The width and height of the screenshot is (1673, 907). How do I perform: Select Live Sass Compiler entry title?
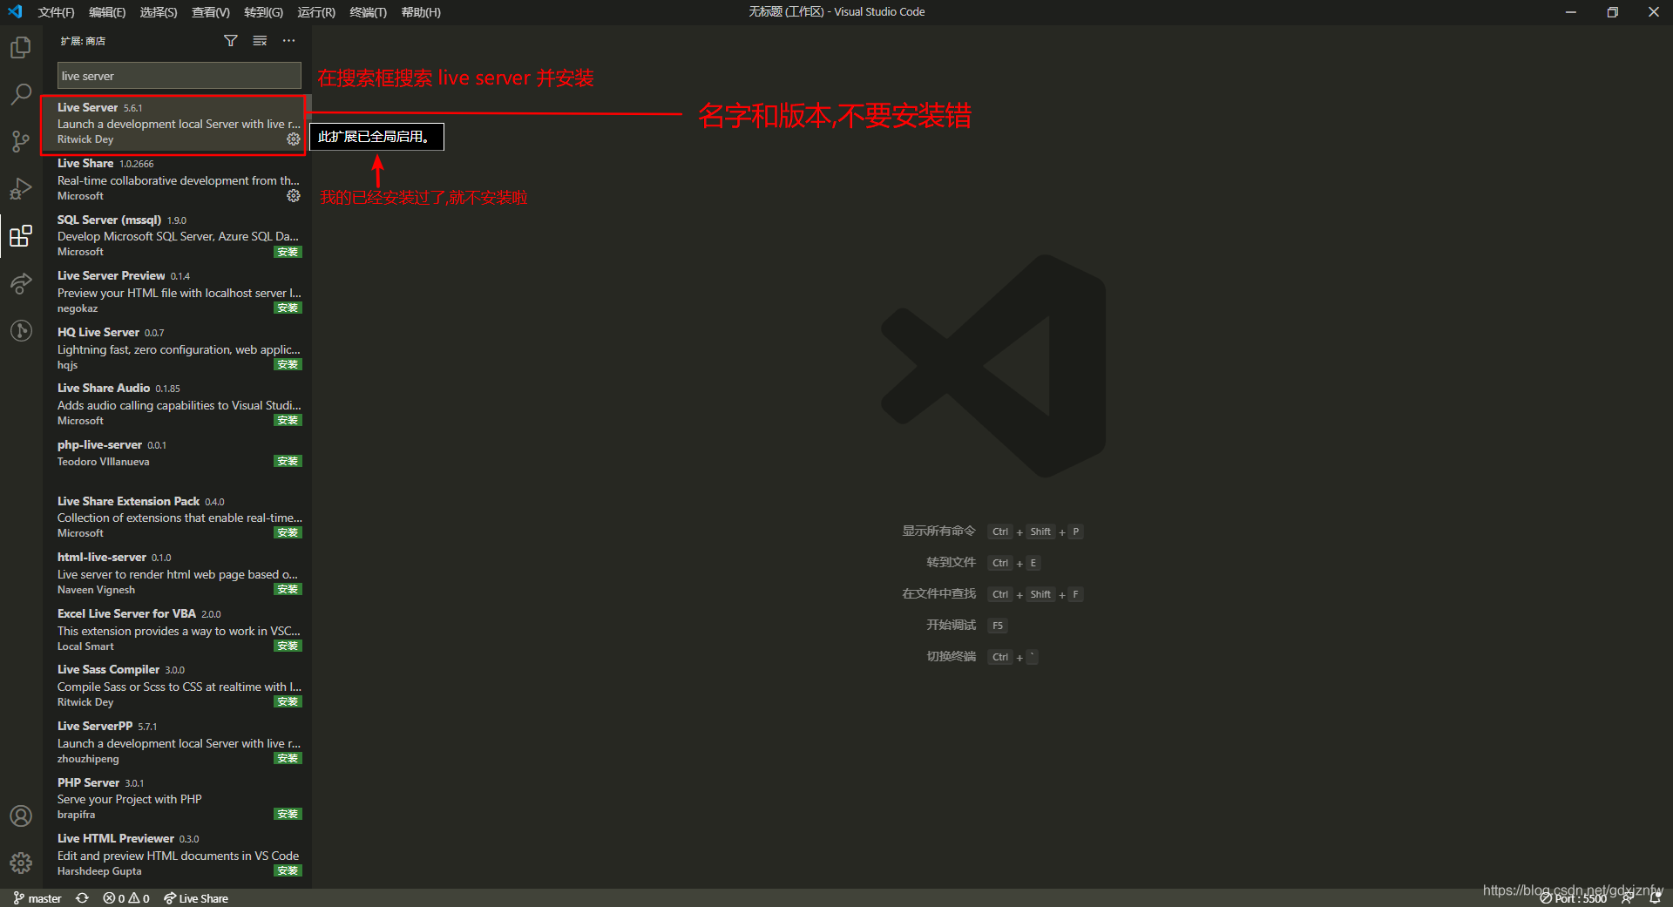point(108,669)
